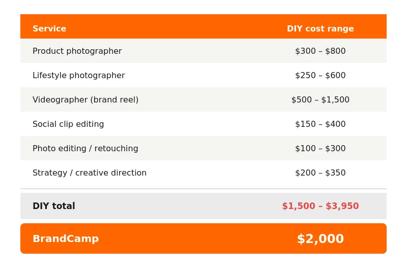The image size is (407, 274).
Task: Click the DIY cost range header
Action: pyautogui.click(x=321, y=28)
